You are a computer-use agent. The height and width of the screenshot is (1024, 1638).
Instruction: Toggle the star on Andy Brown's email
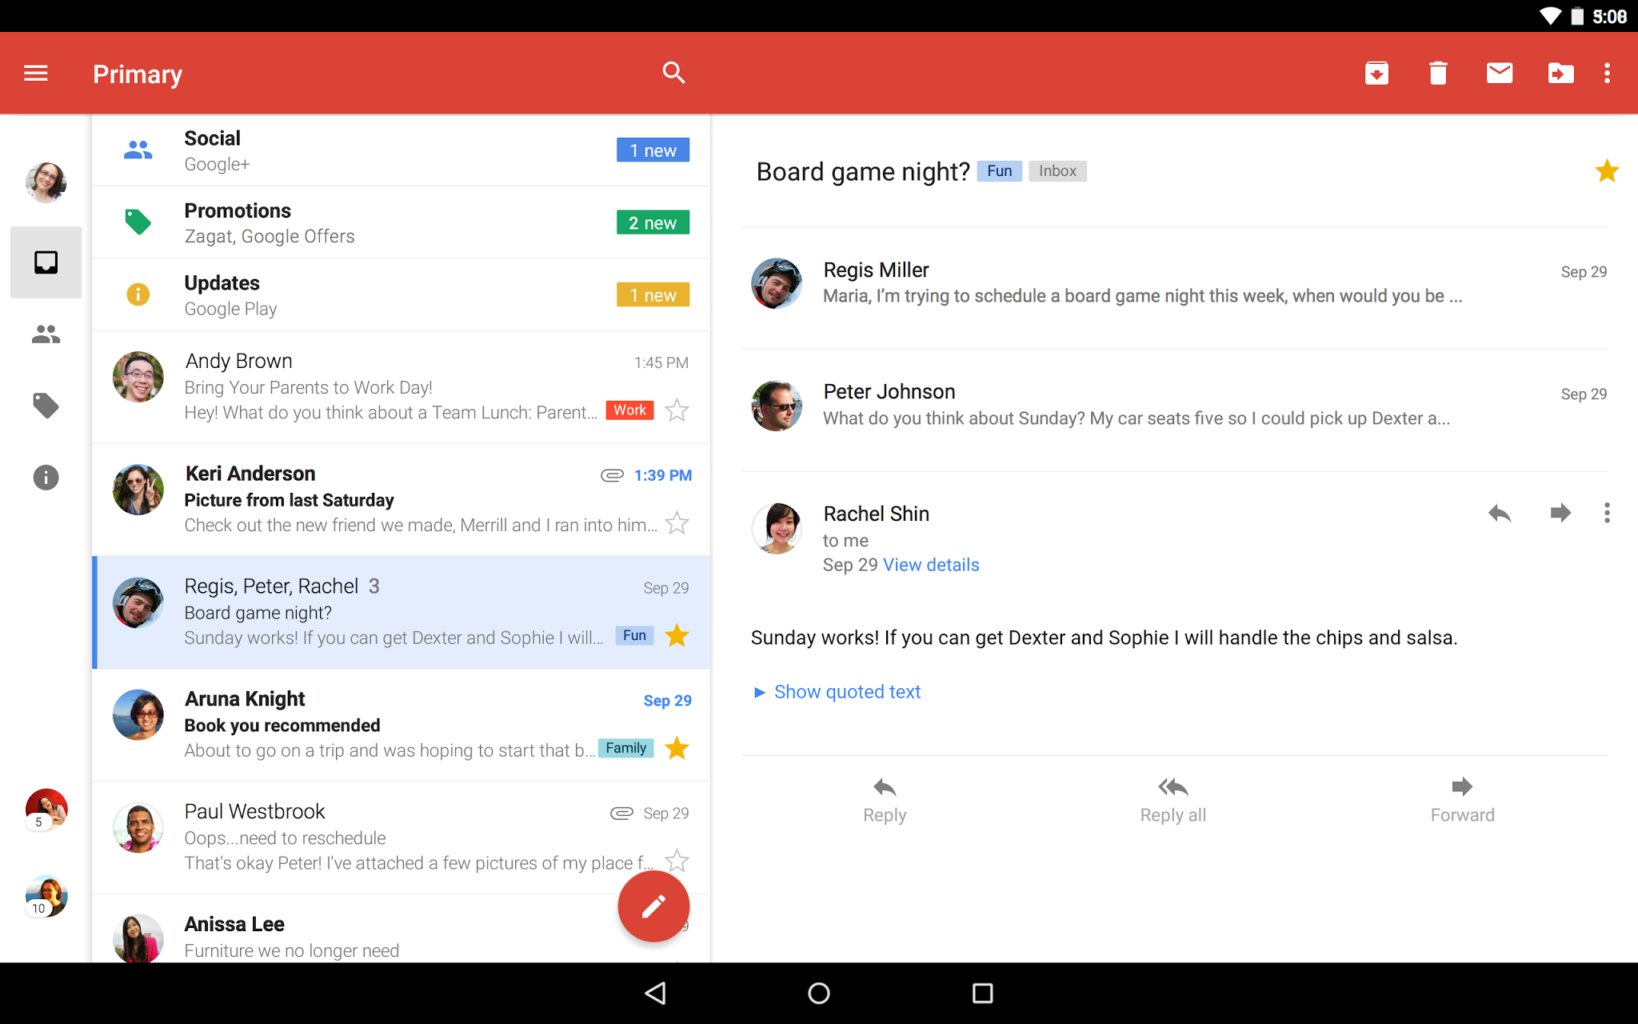coord(678,410)
